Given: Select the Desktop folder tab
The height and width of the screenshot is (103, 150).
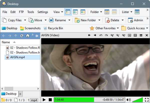Looking at the screenshot, I should (x=9, y=94).
